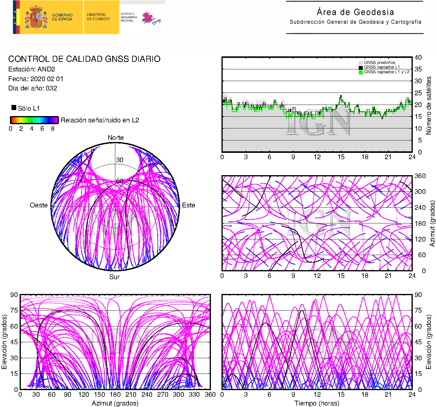Click Subdirección General de Geodesia y Cartografía text
This screenshot has height=407, width=436.
pos(355,22)
